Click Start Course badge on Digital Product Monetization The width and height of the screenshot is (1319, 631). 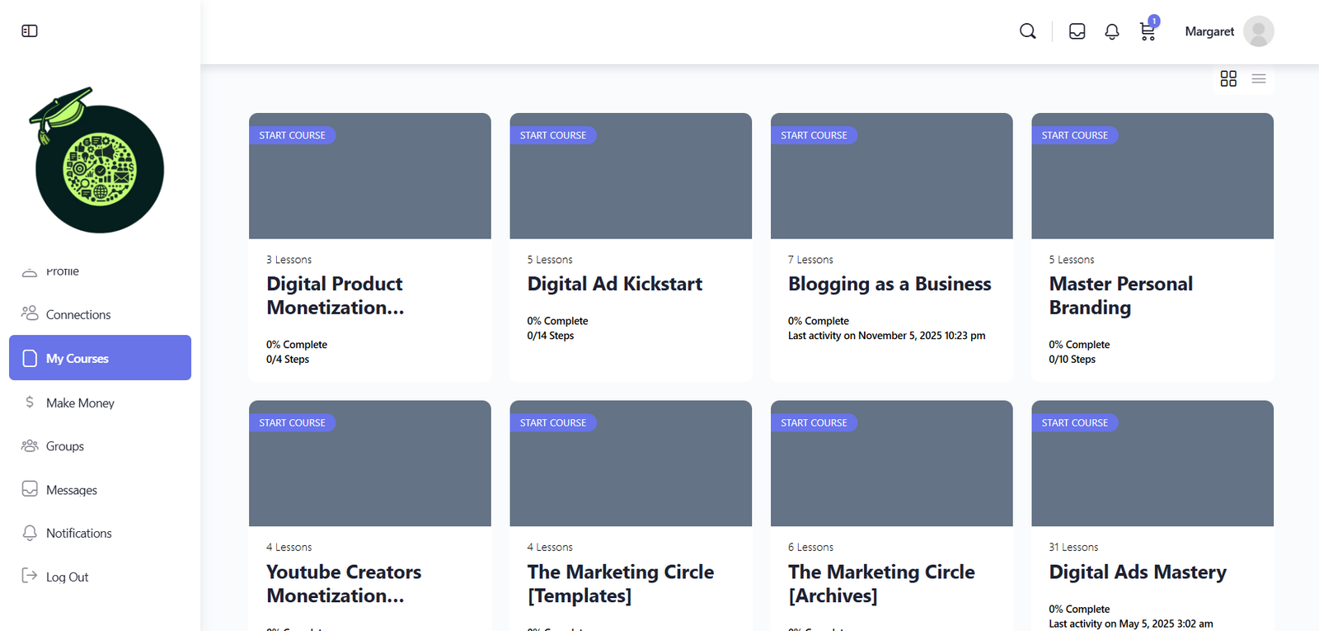pos(292,135)
